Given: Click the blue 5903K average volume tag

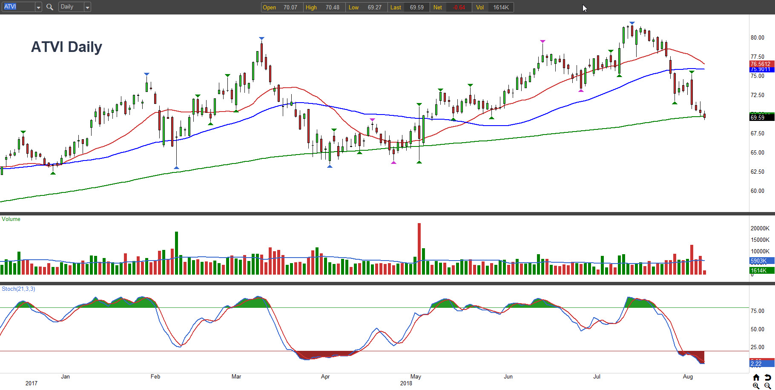Looking at the screenshot, I should tap(762, 261).
